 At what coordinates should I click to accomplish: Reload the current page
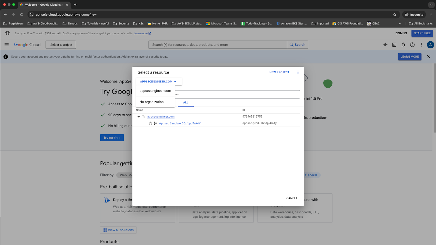(22, 14)
